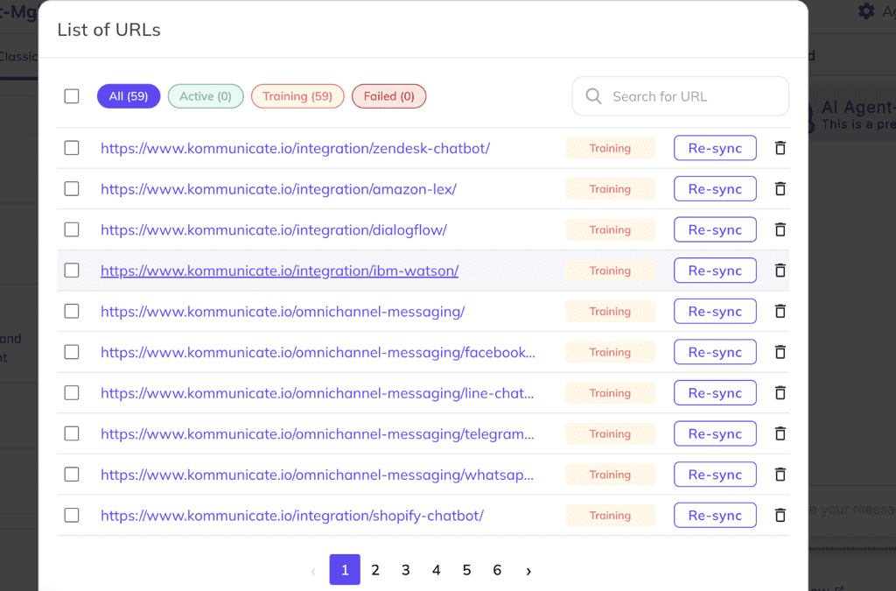Delete the shopify-chatbot URL

[780, 515]
